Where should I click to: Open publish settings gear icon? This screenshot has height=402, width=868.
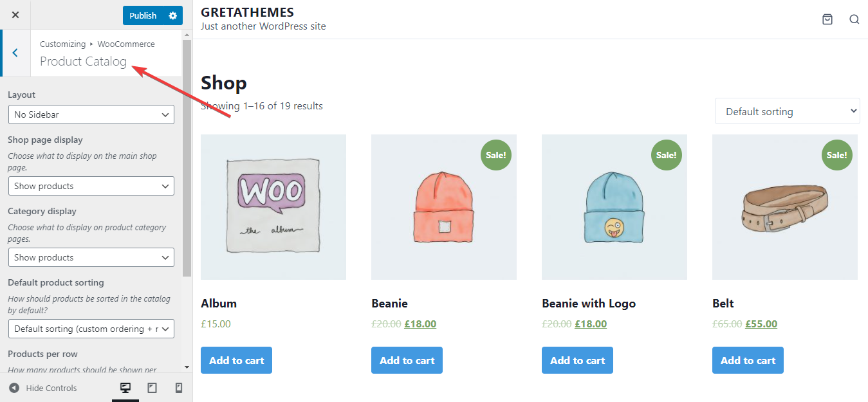172,15
